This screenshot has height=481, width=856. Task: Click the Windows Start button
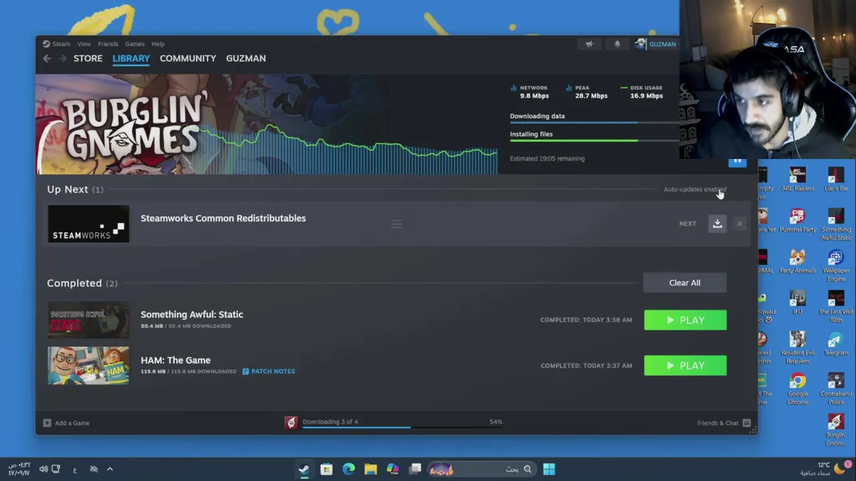tap(548, 469)
